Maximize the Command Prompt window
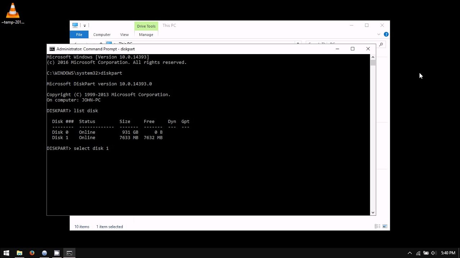460x258 pixels. [353, 49]
